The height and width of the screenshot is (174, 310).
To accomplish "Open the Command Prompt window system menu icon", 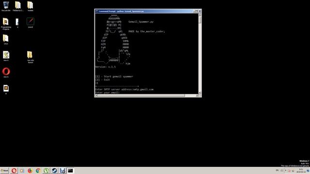I will point(97,11).
